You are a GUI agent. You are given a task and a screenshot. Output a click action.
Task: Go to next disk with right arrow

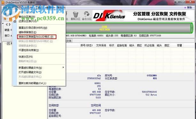click(x=10, y=24)
